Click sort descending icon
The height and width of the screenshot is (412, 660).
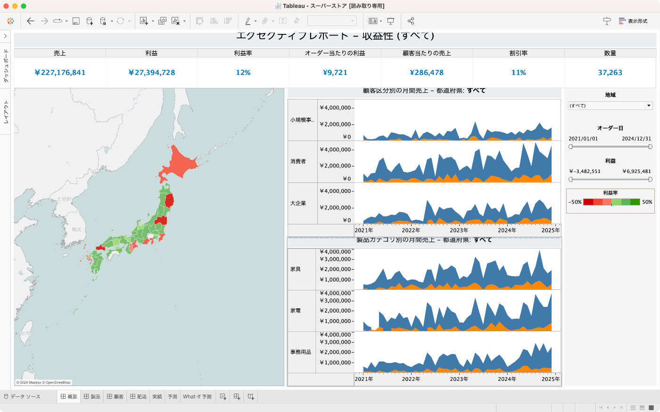(x=228, y=21)
